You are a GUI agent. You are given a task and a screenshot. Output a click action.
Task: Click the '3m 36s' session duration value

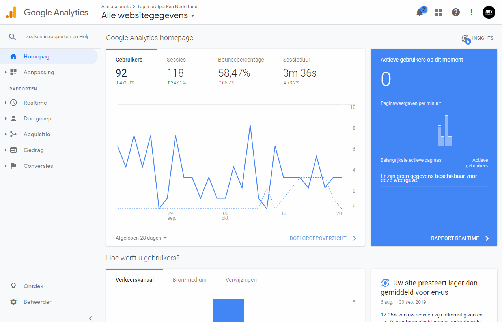point(300,73)
